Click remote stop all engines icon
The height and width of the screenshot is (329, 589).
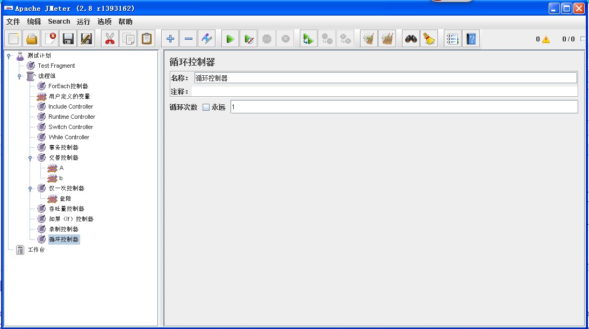coord(327,39)
